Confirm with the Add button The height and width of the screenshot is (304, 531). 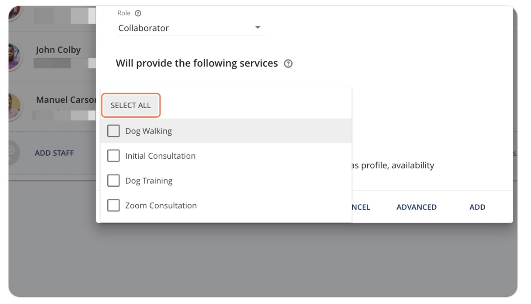tap(477, 207)
